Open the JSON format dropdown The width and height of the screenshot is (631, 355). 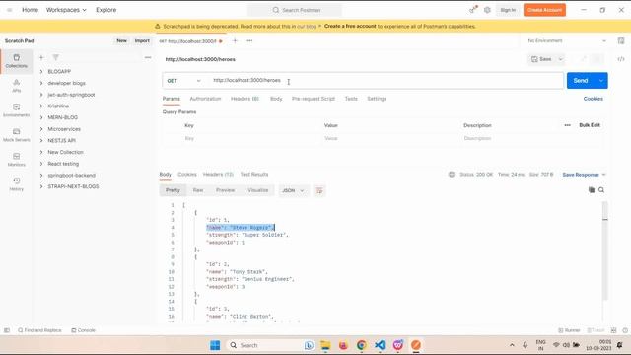click(x=293, y=190)
